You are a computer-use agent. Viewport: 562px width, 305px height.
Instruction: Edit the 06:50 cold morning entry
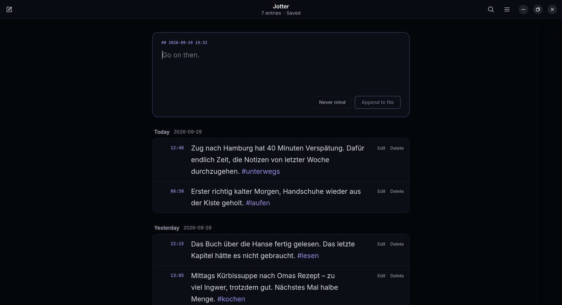[x=381, y=191]
